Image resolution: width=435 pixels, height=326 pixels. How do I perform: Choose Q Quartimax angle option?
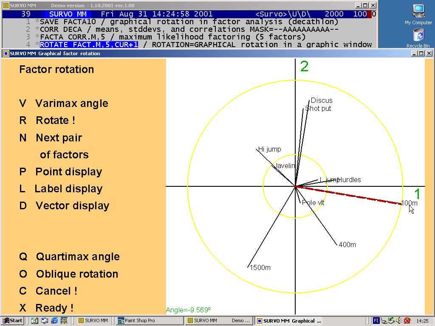pyautogui.click(x=69, y=256)
